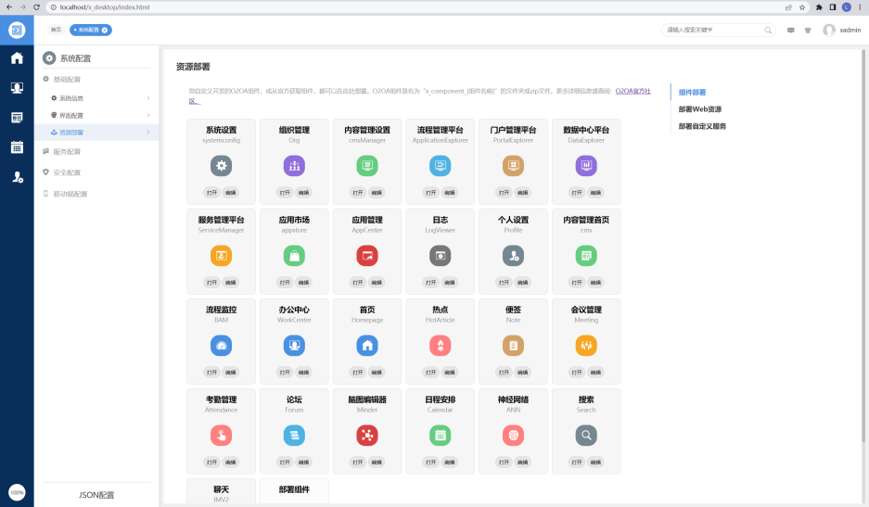Click the 打开 button under 首页 Homepage

point(357,372)
